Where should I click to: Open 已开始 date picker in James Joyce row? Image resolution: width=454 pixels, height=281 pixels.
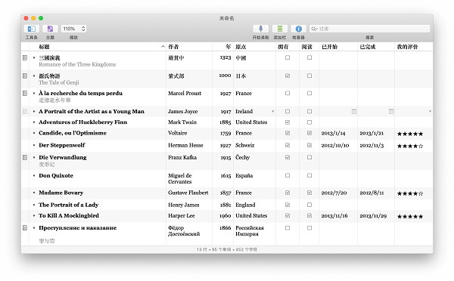pos(354,111)
